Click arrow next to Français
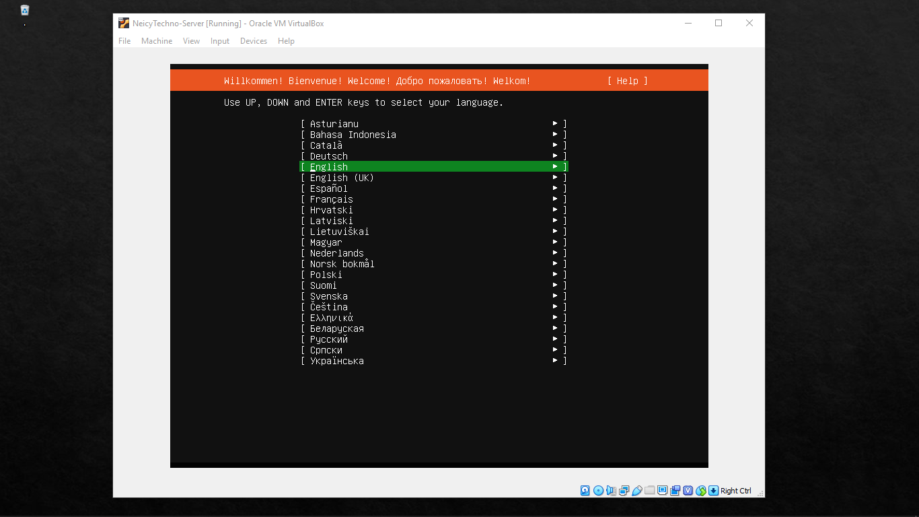The width and height of the screenshot is (919, 517). 555,199
